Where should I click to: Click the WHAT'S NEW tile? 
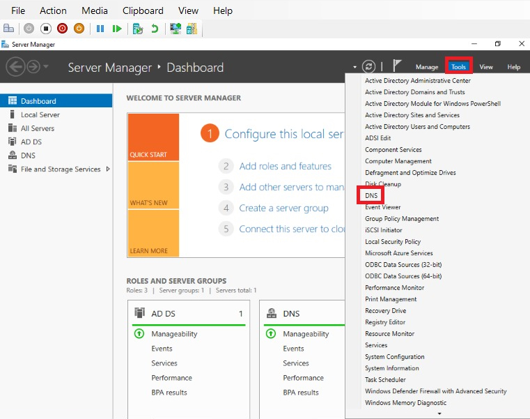point(153,185)
